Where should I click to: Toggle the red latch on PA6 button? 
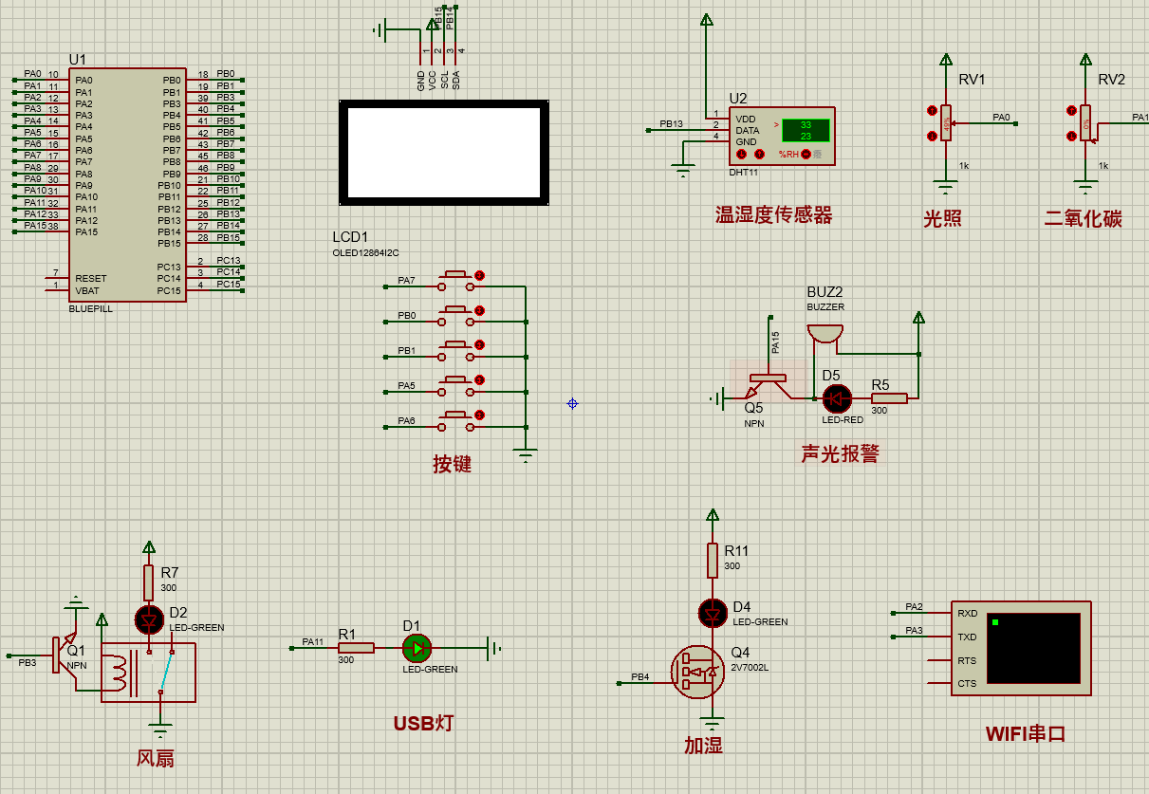pyautogui.click(x=480, y=415)
